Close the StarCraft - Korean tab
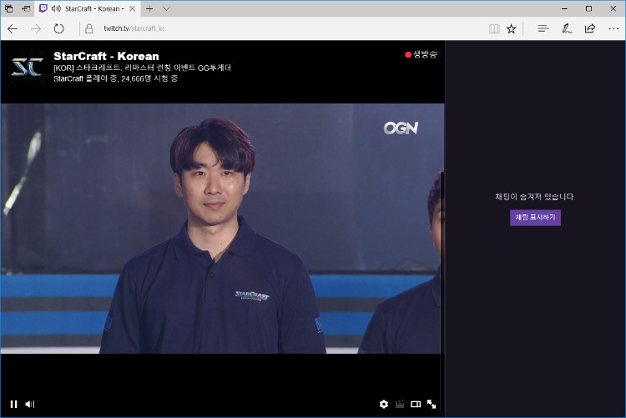This screenshot has width=626, height=418. (132, 9)
